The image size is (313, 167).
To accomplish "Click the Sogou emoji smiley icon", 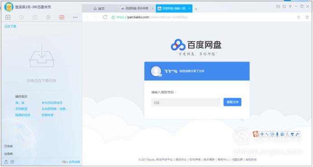I will tap(272, 134).
